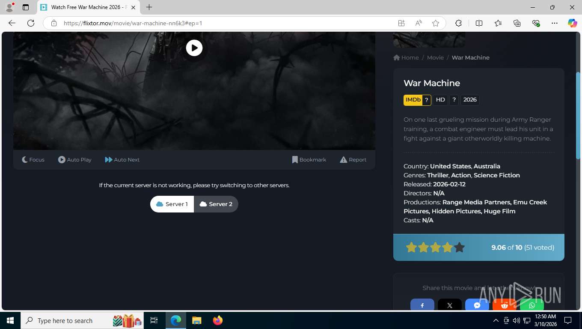Open the volume control in tray

tap(517, 320)
